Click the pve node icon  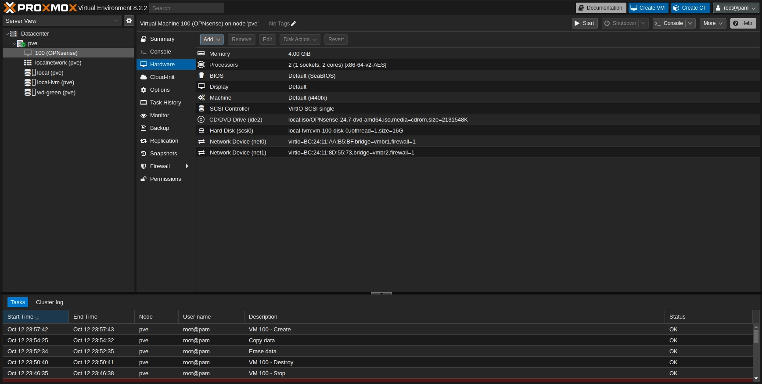pyautogui.click(x=21, y=43)
